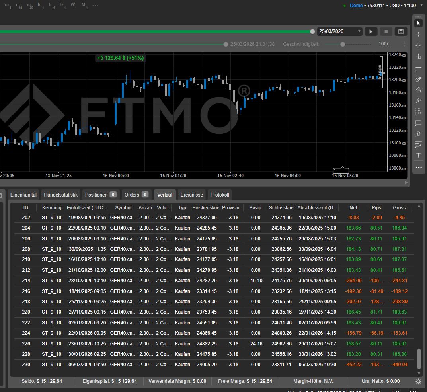Viewport: 427px width, 392px height.
Task: Start backtest playback with play button
Action: pos(371,31)
